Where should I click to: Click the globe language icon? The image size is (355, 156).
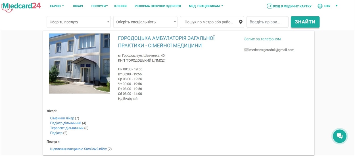click(x=320, y=6)
